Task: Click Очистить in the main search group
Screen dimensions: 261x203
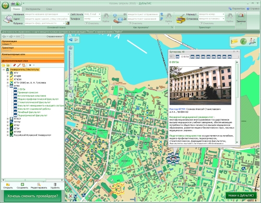Action: pyautogui.click(x=92, y=23)
